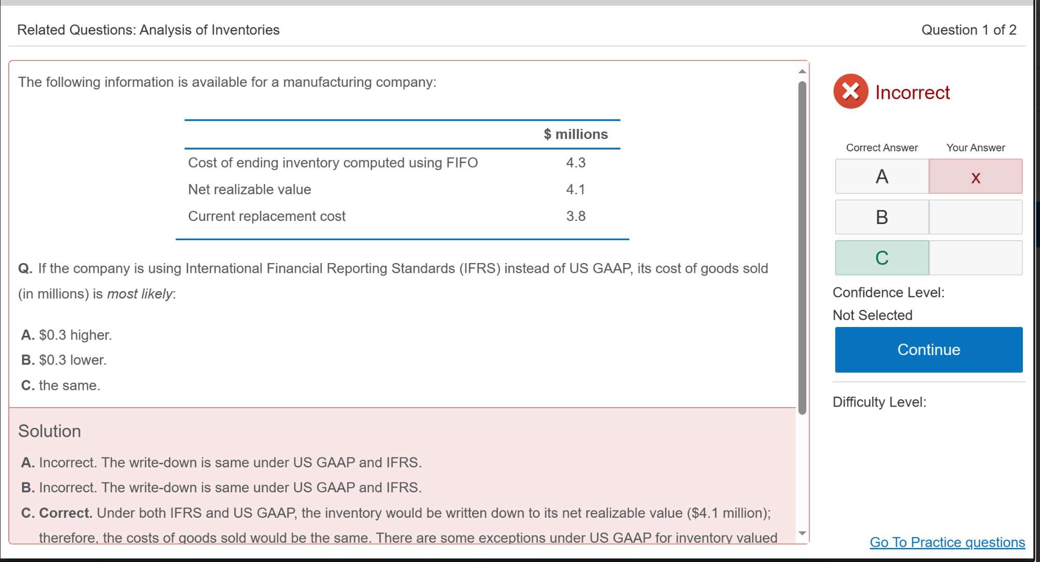The height and width of the screenshot is (562, 1040).
Task: Open the Go To Practice questions link
Action: click(947, 542)
